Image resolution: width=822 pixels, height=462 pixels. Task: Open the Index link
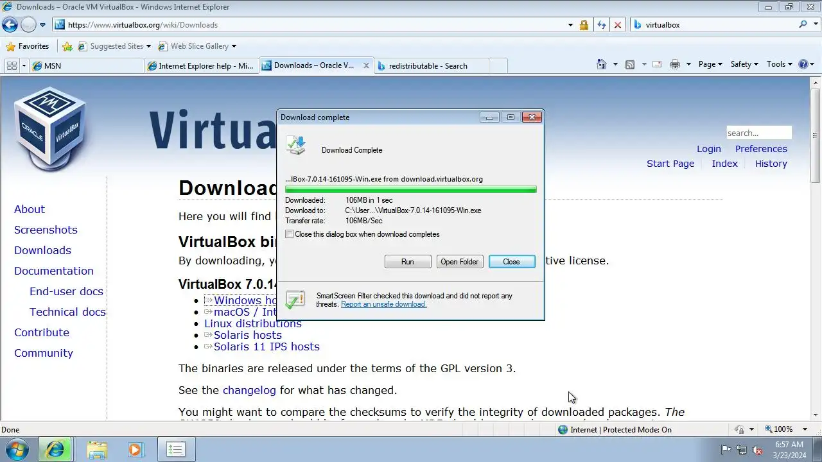[x=724, y=164]
